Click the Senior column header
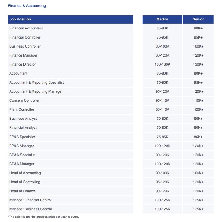This screenshot has width=220, height=222. (x=198, y=19)
